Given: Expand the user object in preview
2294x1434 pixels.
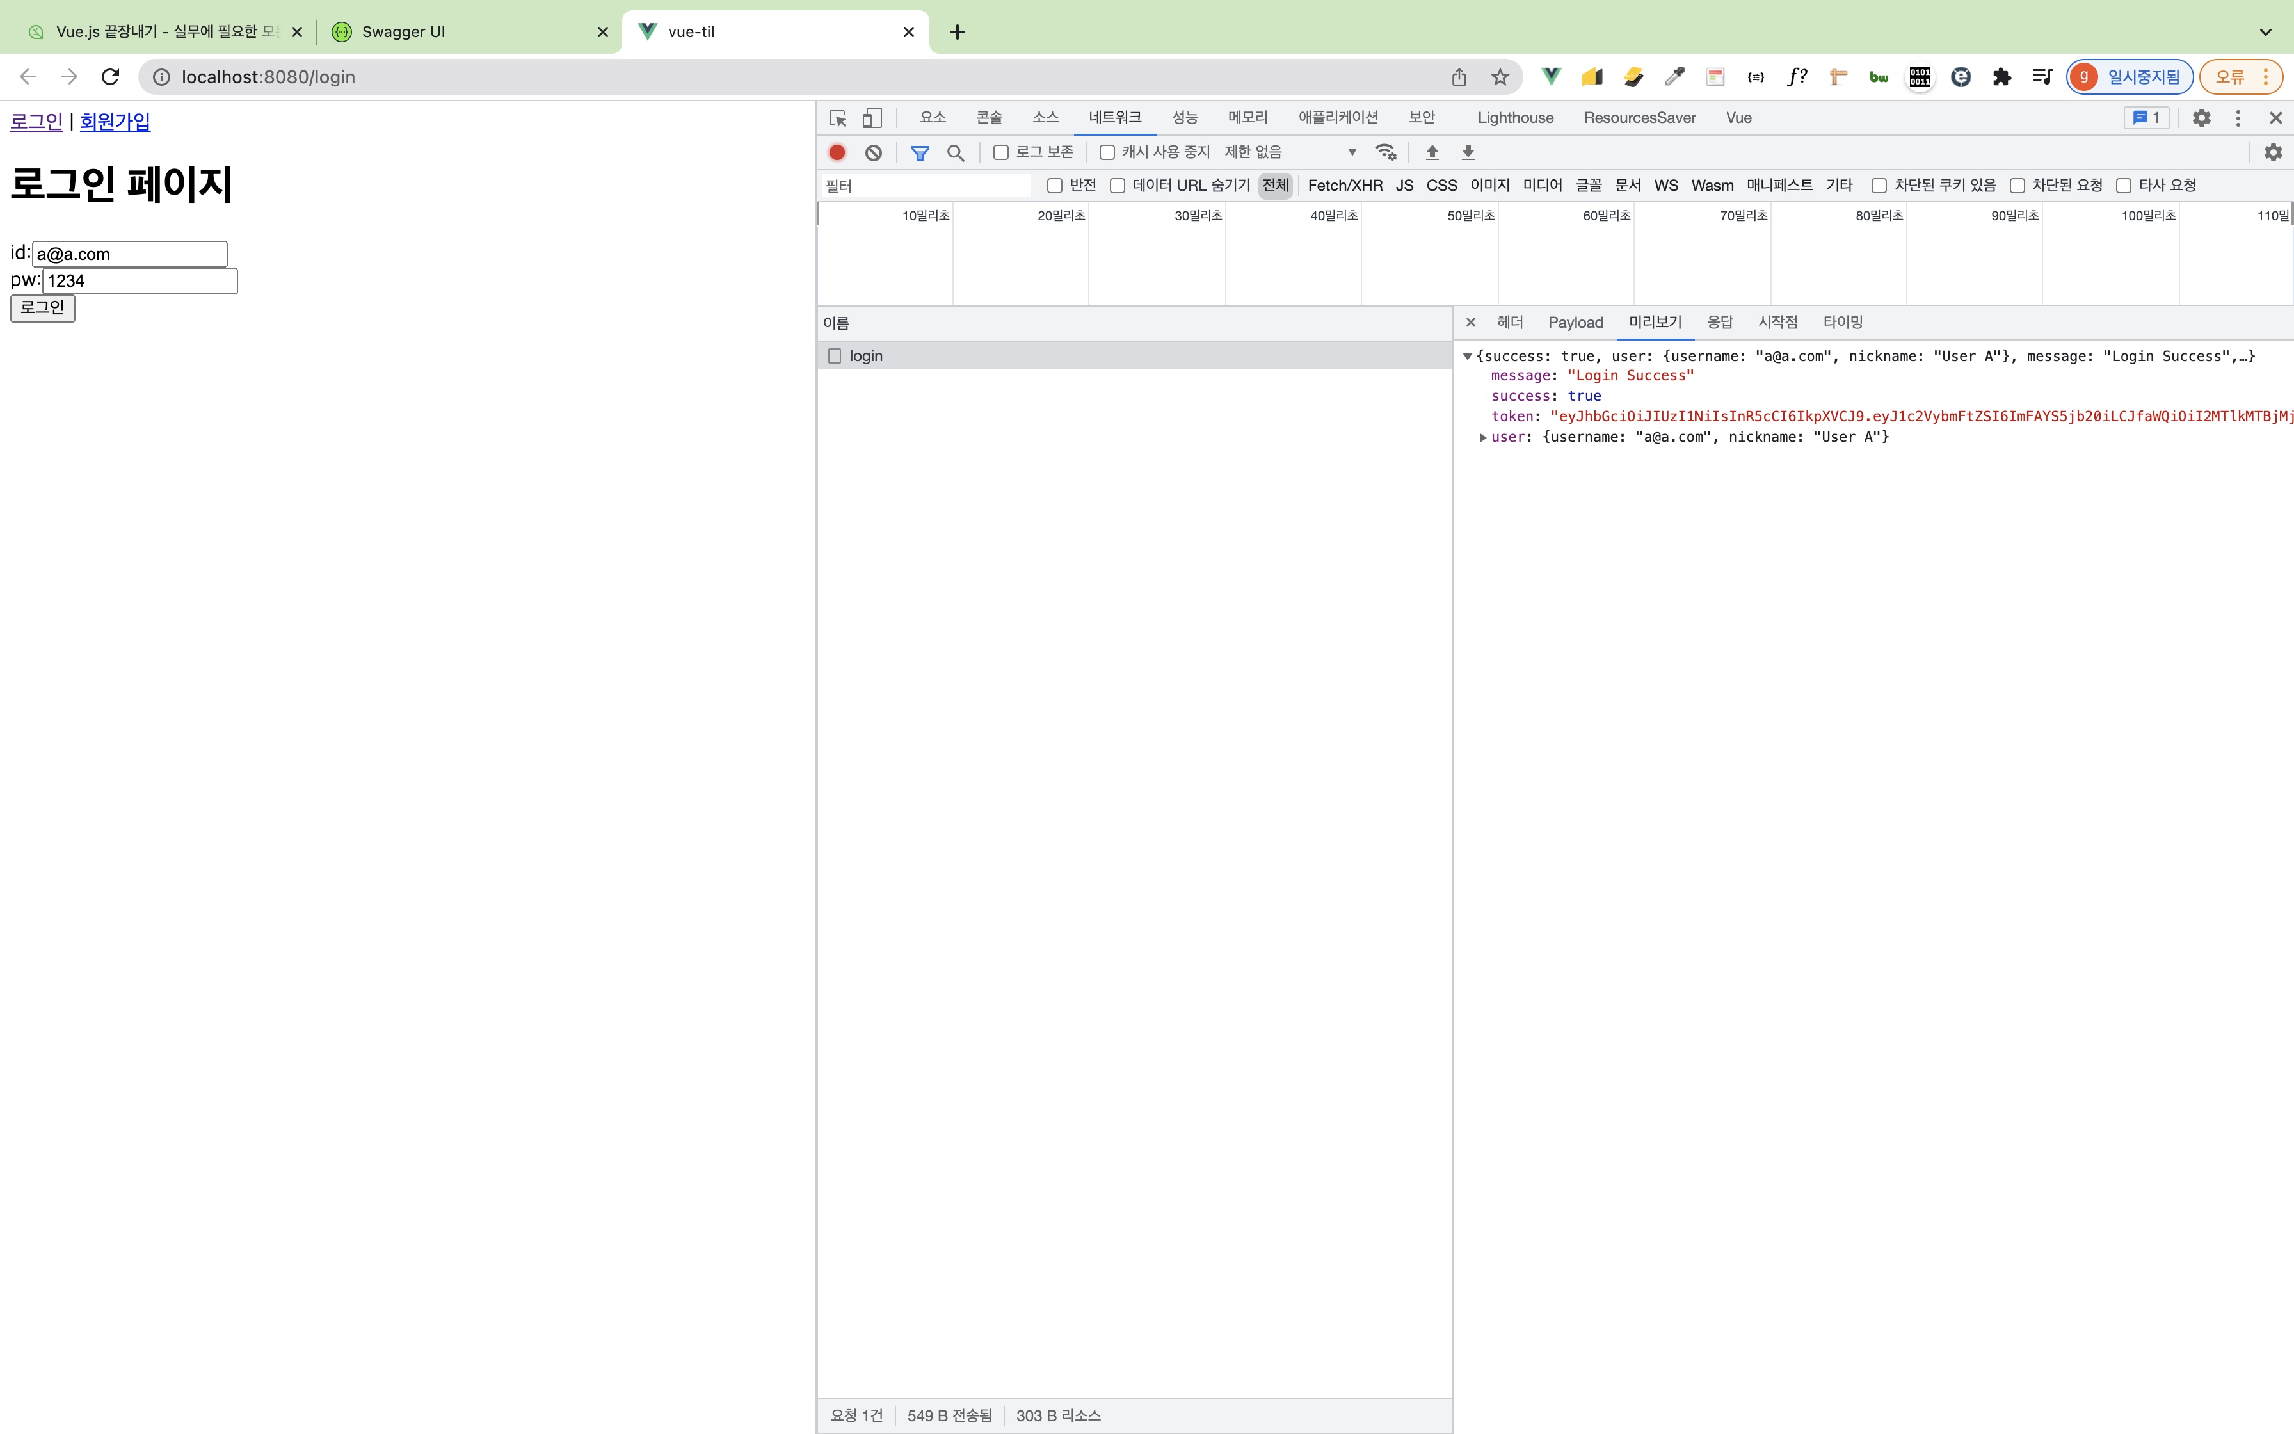Looking at the screenshot, I should coord(1482,437).
